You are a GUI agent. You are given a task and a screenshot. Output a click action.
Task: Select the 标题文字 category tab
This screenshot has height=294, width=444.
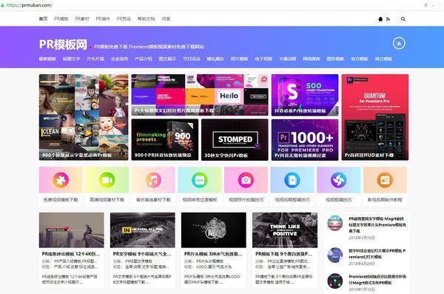pyautogui.click(x=71, y=59)
